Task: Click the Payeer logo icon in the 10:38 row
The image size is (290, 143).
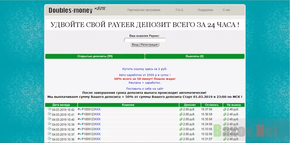Action: point(80,129)
